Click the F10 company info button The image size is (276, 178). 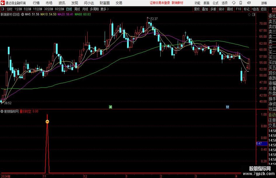pyautogui.click(x=238, y=9)
